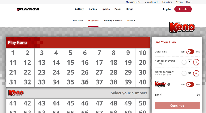Select Keno number 48
Viewport: 206px width, 113px height.
[x=114, y=103]
